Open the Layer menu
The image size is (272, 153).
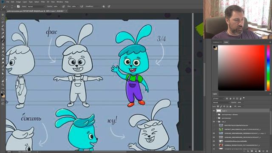(x=25, y=2)
